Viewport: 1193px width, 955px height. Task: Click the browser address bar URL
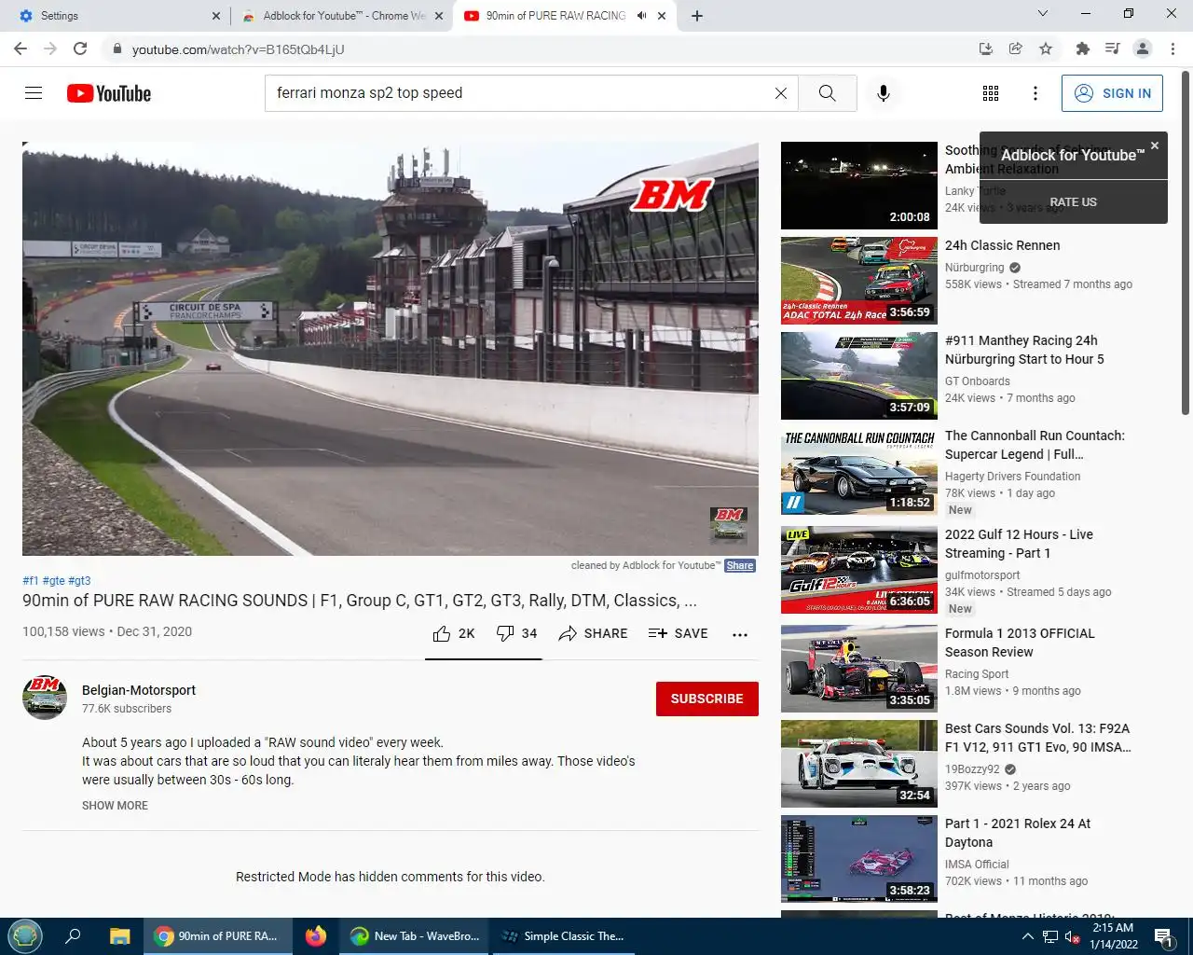pyautogui.click(x=238, y=48)
